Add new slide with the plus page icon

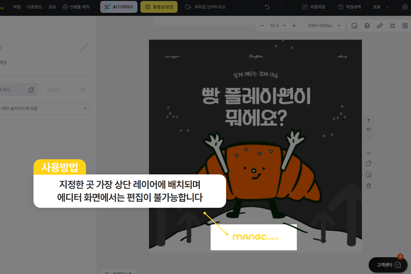click(369, 175)
